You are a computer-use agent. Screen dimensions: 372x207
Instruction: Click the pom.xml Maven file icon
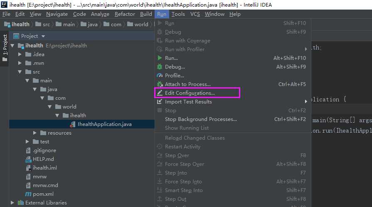(28, 194)
